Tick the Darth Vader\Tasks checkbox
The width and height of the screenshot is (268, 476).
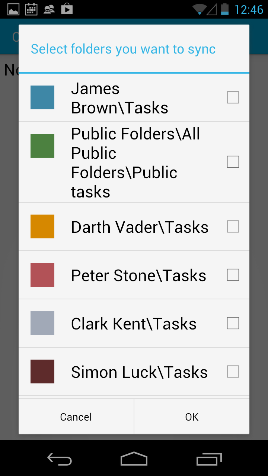(x=233, y=226)
